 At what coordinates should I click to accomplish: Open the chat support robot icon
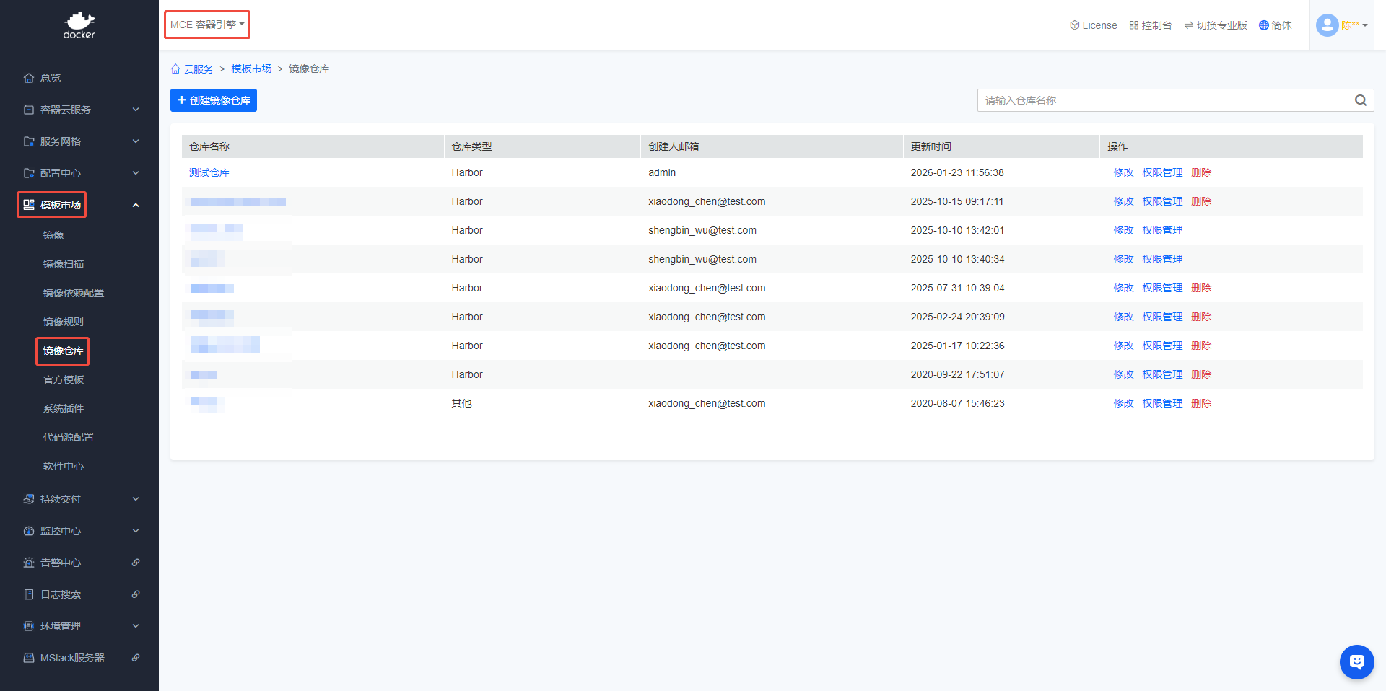click(1356, 661)
